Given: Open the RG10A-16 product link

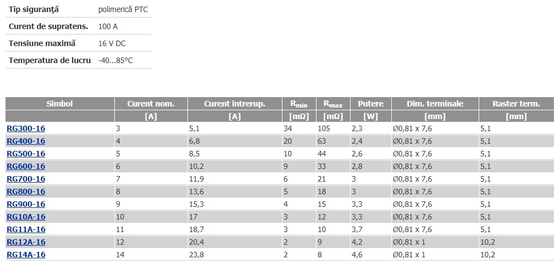Looking at the screenshot, I should (26, 217).
